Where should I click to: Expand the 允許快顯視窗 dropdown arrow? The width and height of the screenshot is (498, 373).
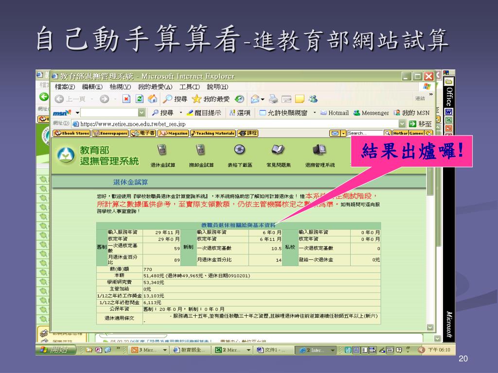[x=315, y=113]
